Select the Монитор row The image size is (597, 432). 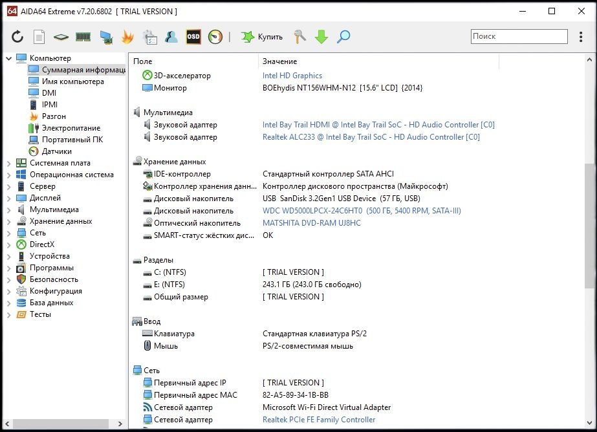click(282, 88)
